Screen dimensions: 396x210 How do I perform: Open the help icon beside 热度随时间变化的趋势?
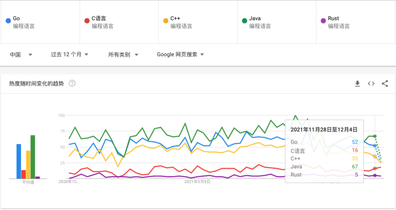(72, 84)
